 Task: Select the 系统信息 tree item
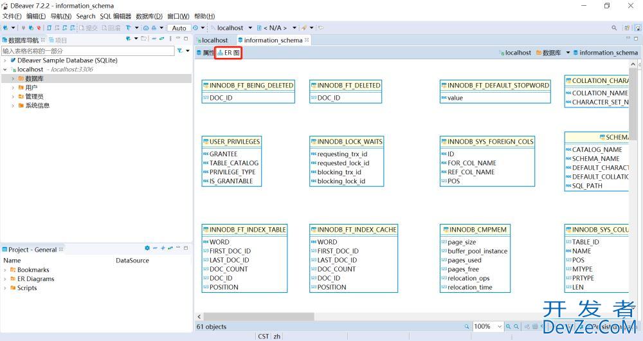click(37, 106)
